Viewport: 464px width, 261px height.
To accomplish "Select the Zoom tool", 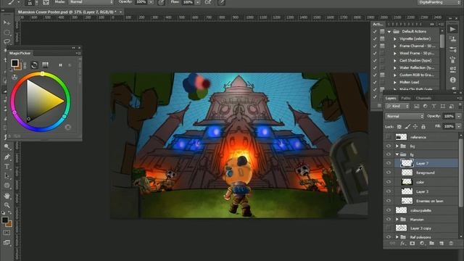I will coord(7,204).
